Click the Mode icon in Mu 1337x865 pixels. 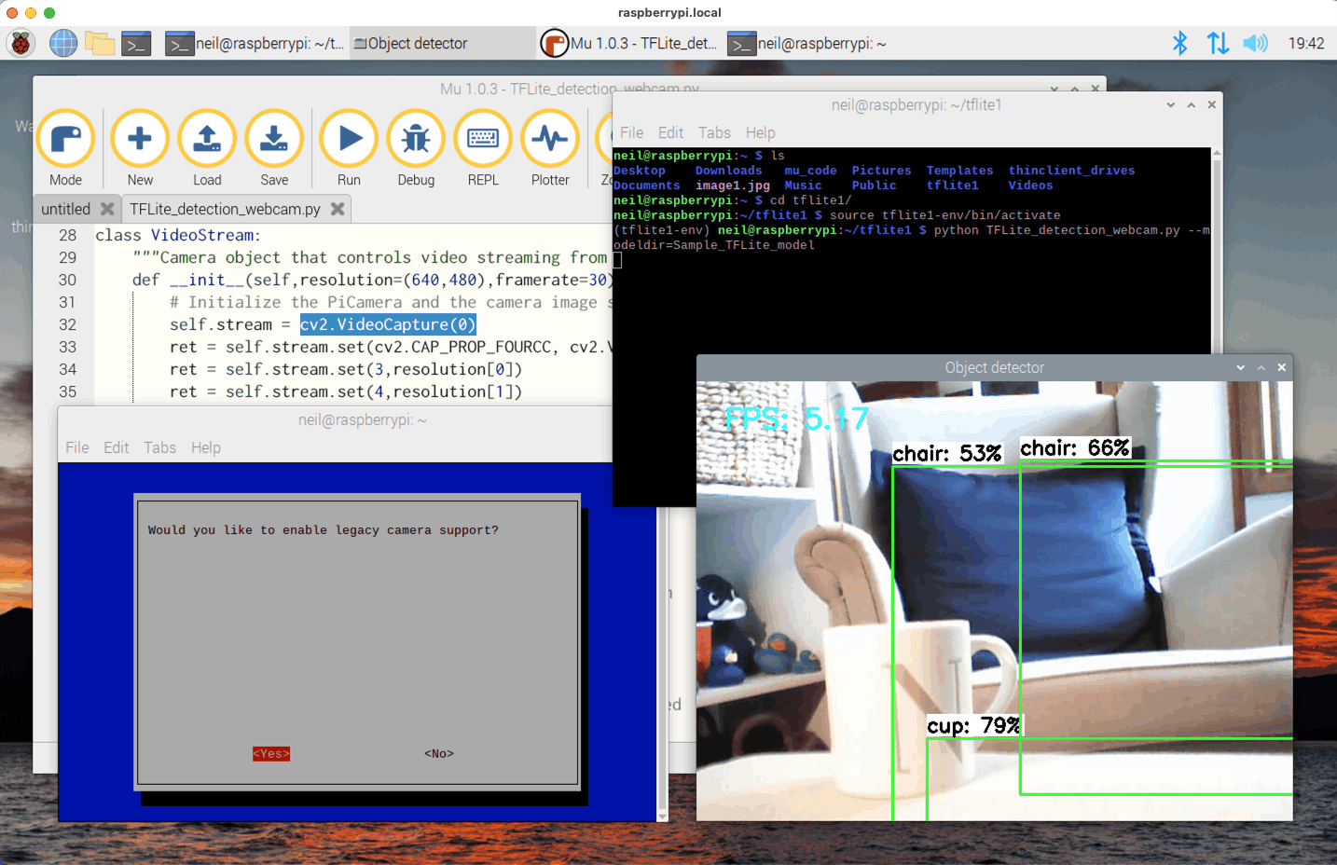point(65,140)
